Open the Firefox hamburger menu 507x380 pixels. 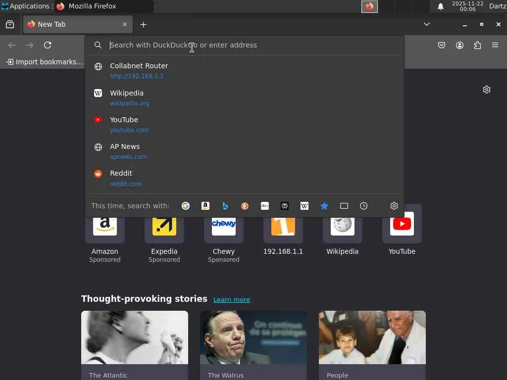(495, 45)
